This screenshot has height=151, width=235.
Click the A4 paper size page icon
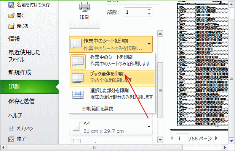tap(76, 126)
